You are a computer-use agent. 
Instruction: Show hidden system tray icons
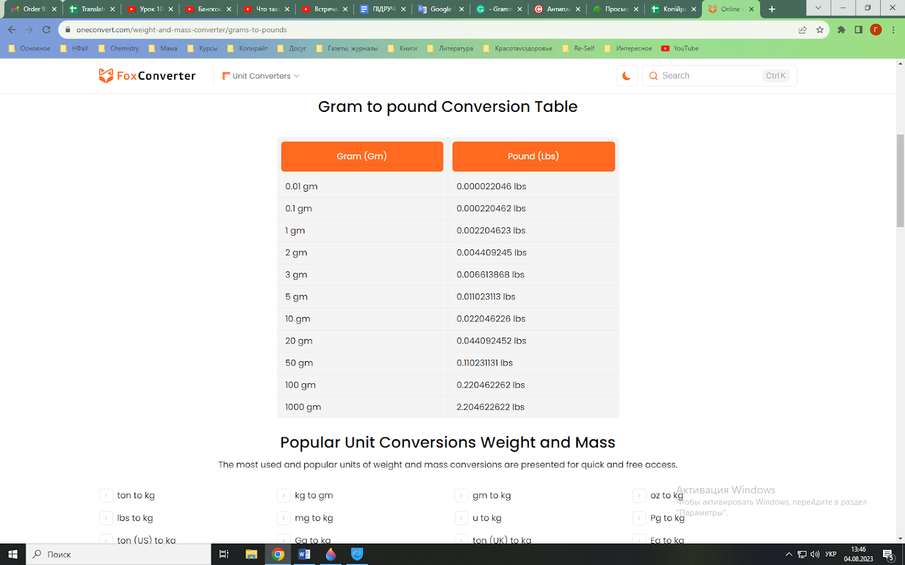pos(789,554)
